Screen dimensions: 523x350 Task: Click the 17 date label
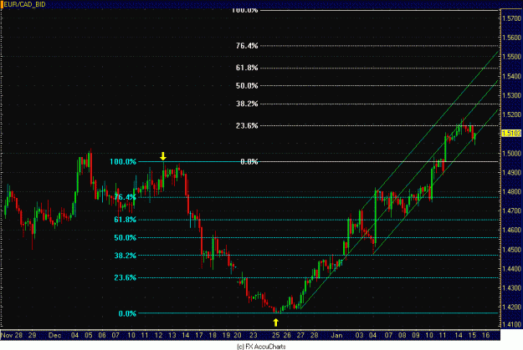click(x=199, y=335)
